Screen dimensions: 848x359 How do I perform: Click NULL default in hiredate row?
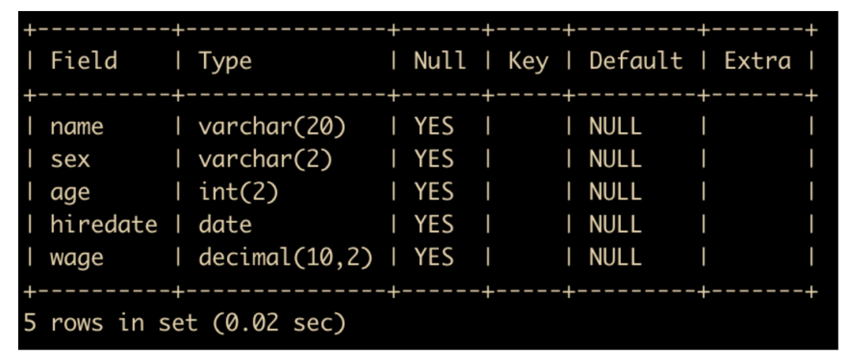616,225
